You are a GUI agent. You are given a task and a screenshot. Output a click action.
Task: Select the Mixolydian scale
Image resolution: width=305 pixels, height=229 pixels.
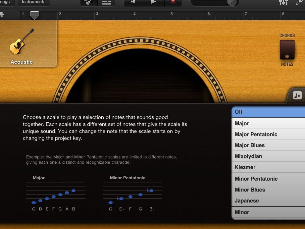pyautogui.click(x=268, y=156)
